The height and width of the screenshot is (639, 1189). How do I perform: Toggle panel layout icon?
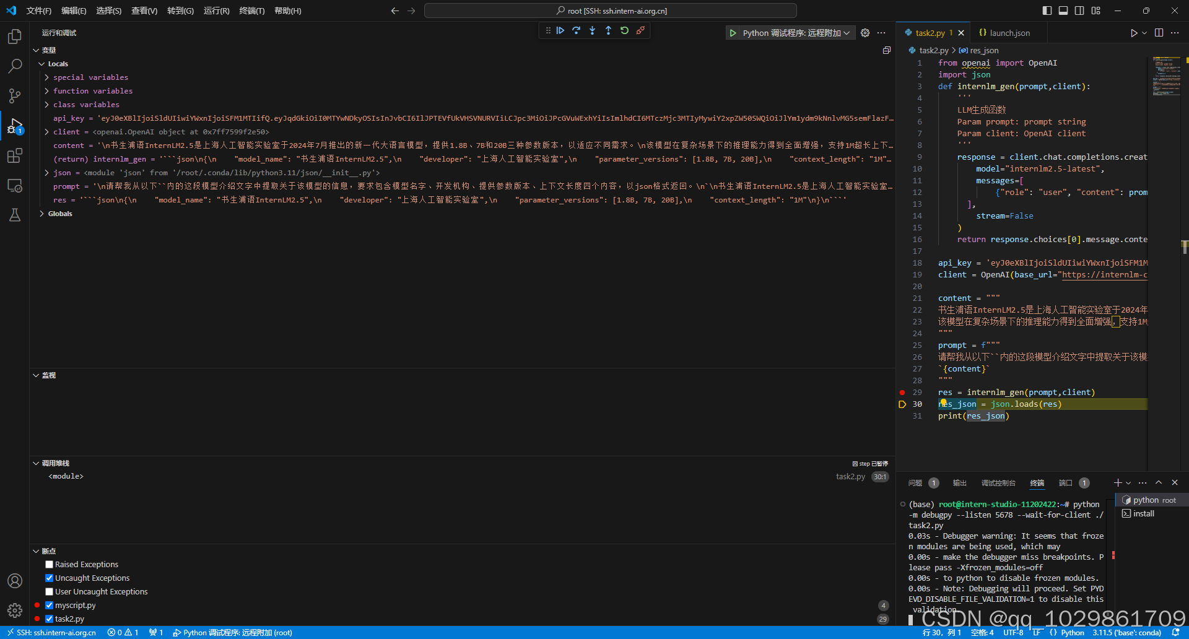[1063, 11]
